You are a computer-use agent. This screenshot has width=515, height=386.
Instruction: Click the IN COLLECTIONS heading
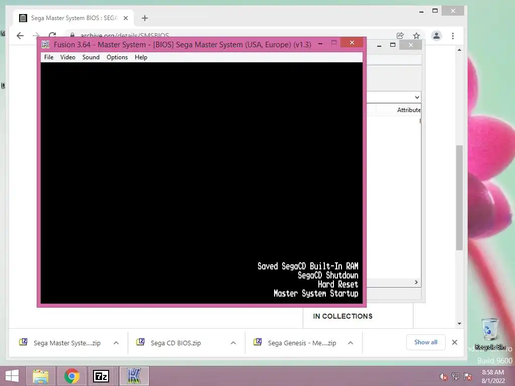coord(342,316)
